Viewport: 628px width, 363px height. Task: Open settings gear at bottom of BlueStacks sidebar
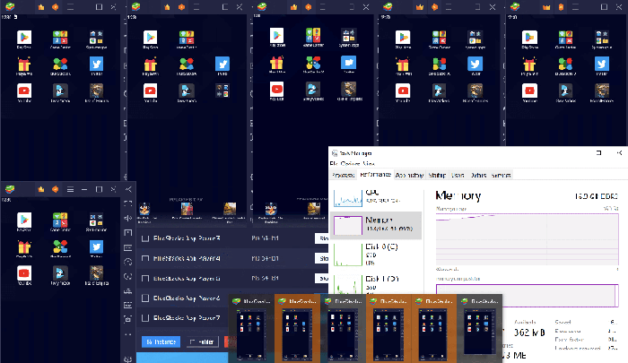pos(127,359)
